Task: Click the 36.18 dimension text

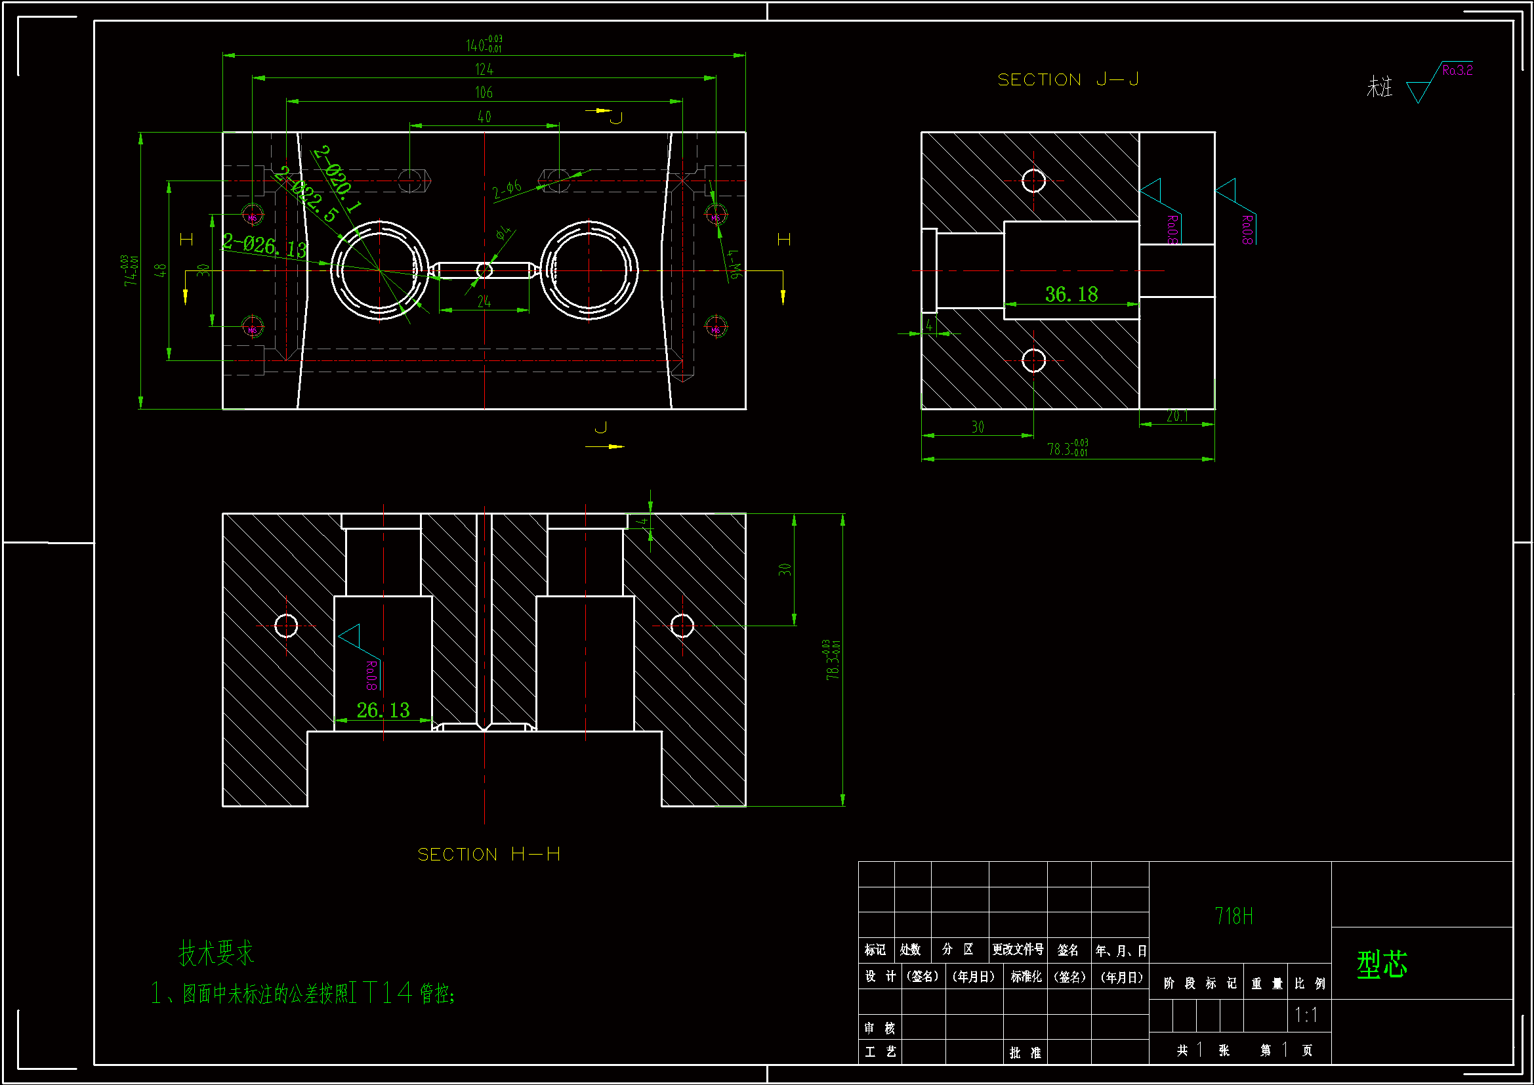Action: click(1071, 294)
